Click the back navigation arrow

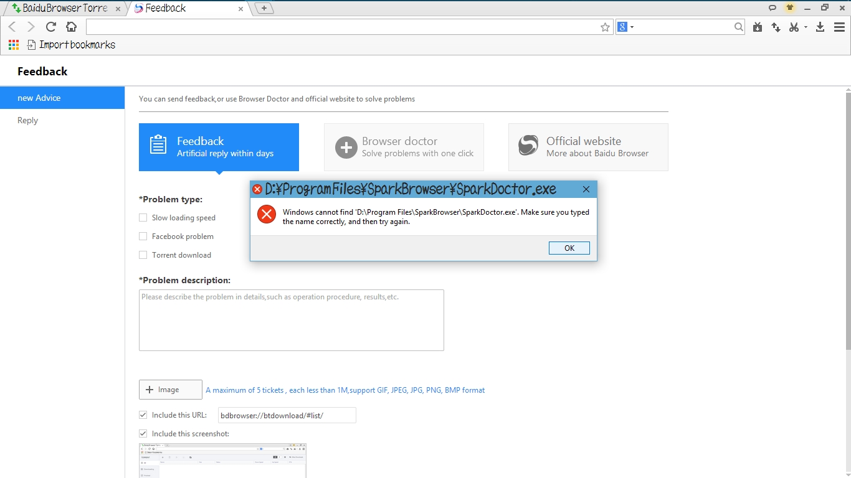[x=12, y=27]
